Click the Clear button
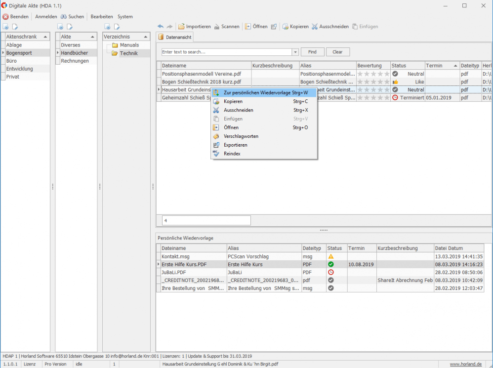493x368 pixels. point(338,52)
